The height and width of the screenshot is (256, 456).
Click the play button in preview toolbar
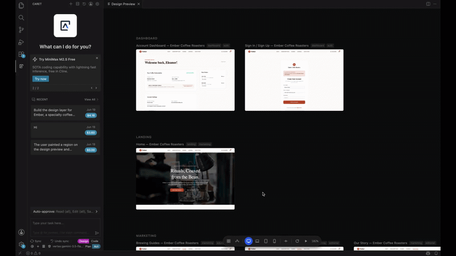pos(306,241)
